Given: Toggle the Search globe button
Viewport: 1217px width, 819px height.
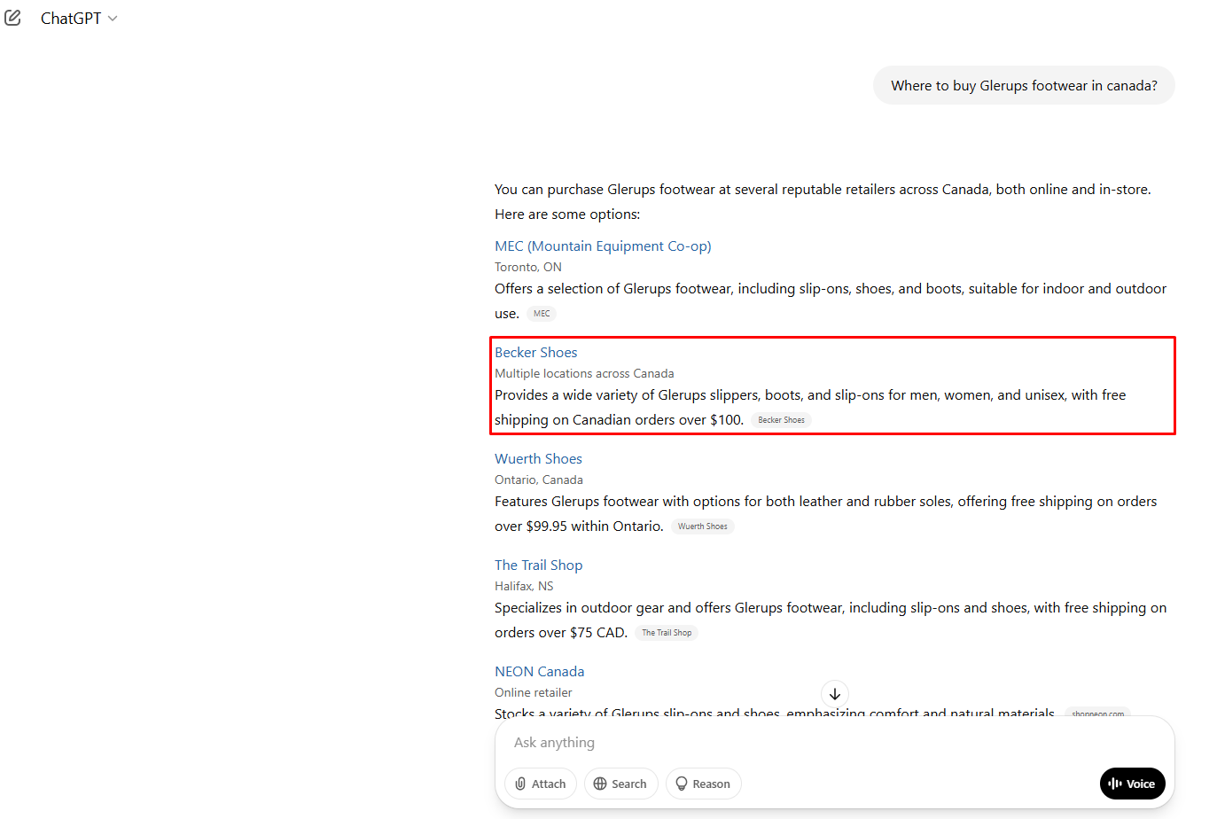Looking at the screenshot, I should click(620, 784).
